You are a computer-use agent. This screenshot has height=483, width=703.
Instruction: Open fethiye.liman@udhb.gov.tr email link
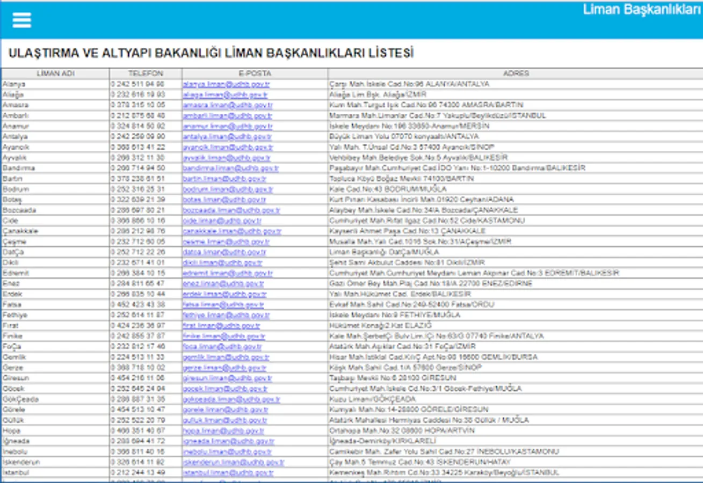coord(226,315)
